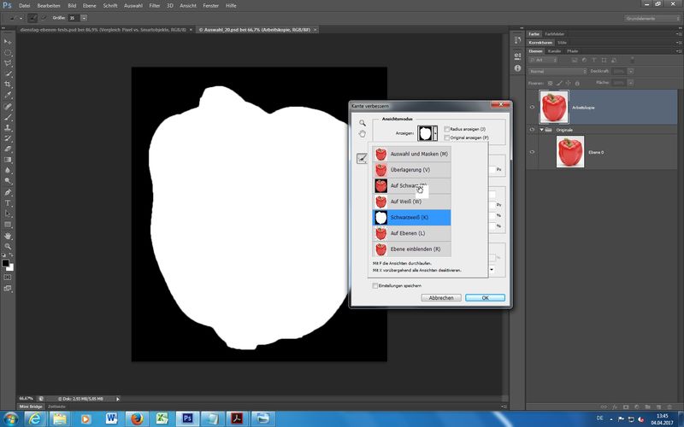Image resolution: width=684 pixels, height=427 pixels.
Task: Switch to the Kanäle tab
Action: point(555,51)
